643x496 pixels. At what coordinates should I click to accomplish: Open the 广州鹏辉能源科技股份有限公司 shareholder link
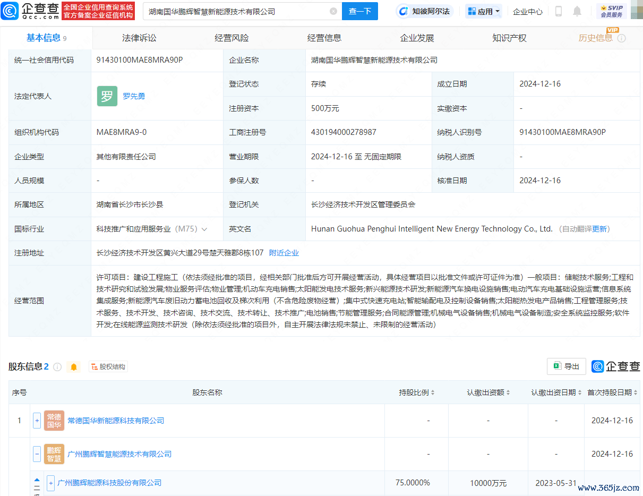click(x=109, y=483)
